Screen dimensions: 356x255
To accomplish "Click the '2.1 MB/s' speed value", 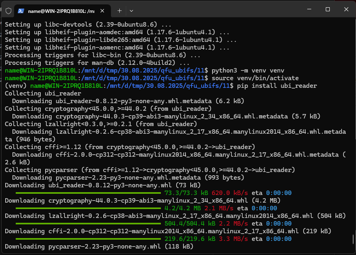I will pyautogui.click(x=219, y=208).
